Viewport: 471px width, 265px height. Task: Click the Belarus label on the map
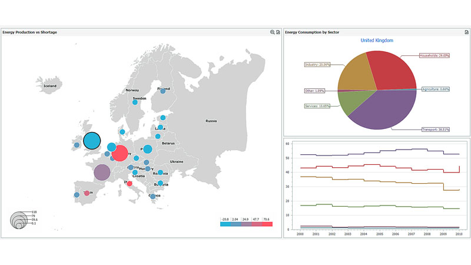point(168,143)
